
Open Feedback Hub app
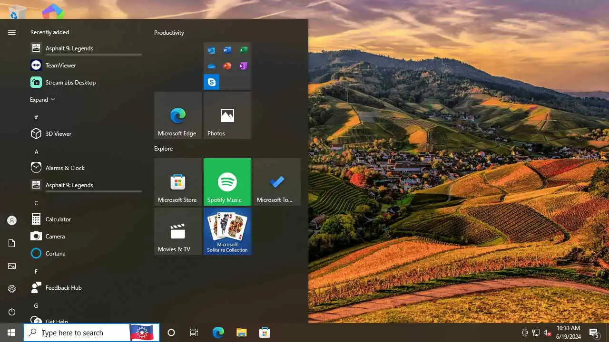[x=86, y=287]
